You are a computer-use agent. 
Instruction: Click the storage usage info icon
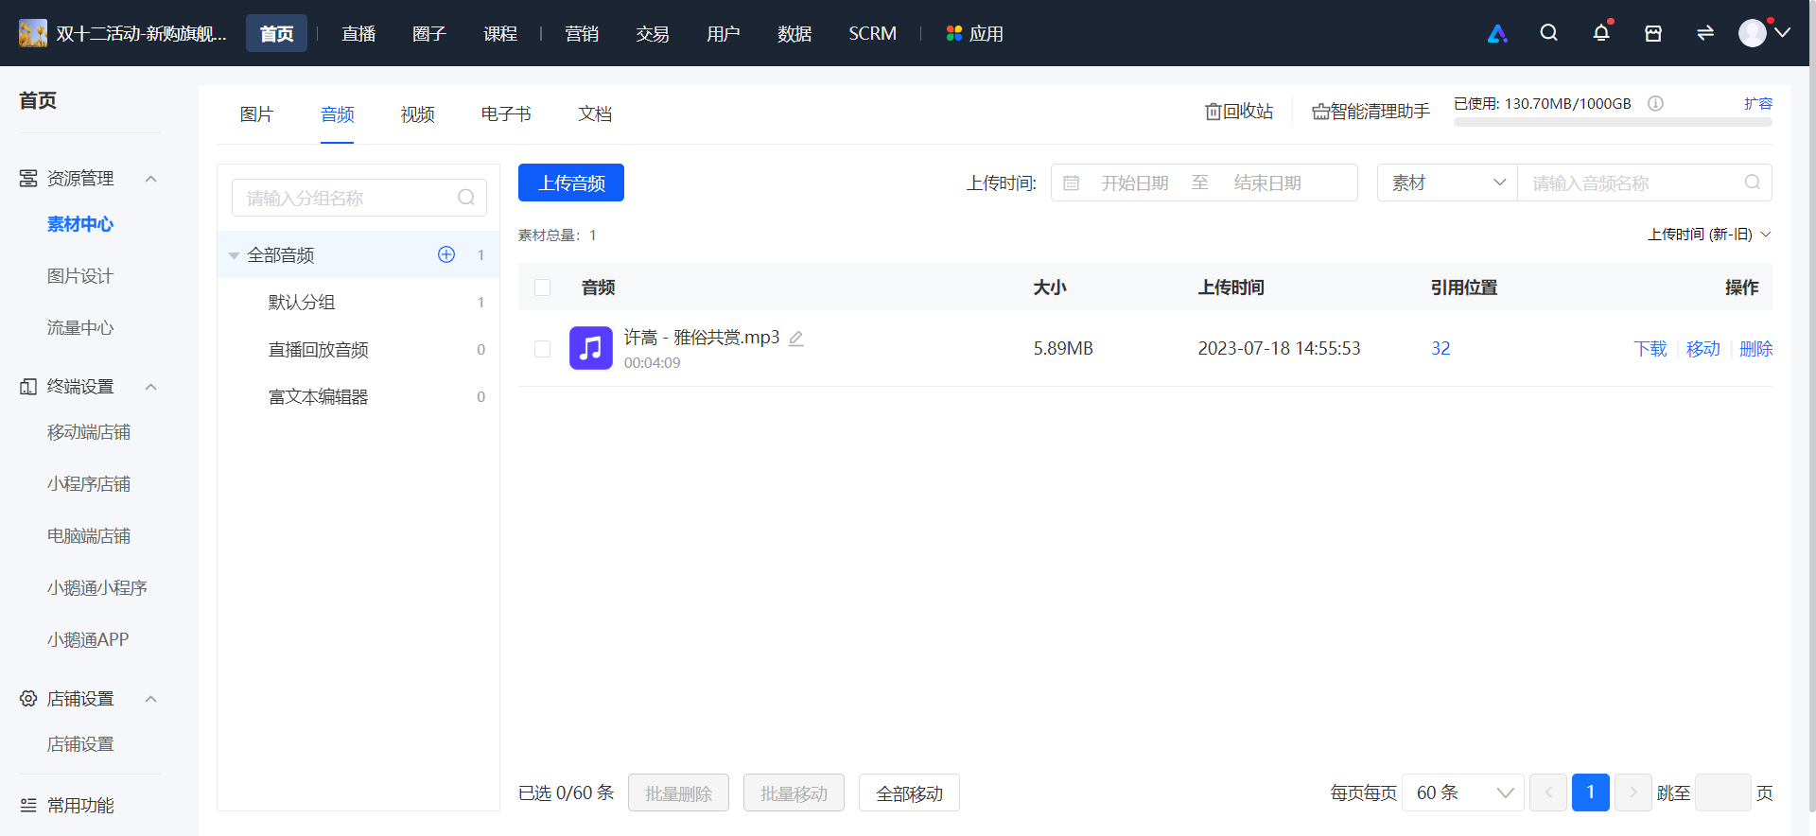(x=1655, y=103)
